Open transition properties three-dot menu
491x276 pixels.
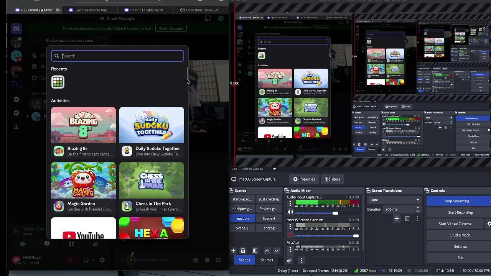coord(417,219)
